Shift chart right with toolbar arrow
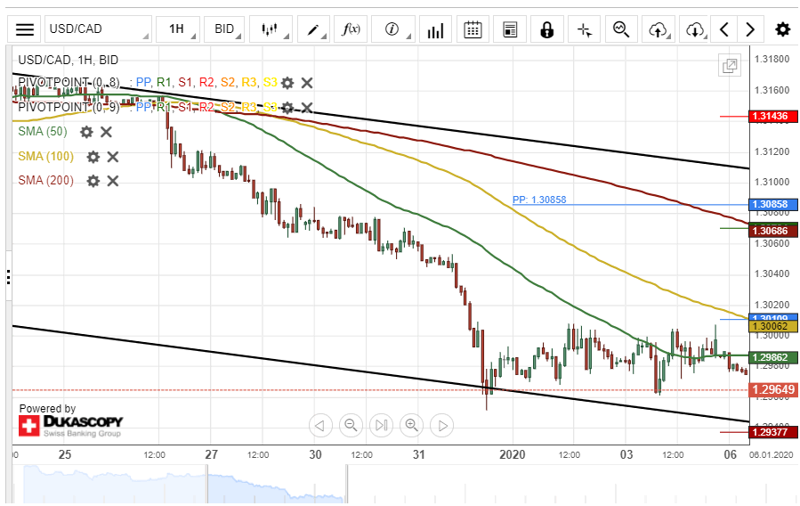This screenshot has height=506, width=800. pos(750,29)
